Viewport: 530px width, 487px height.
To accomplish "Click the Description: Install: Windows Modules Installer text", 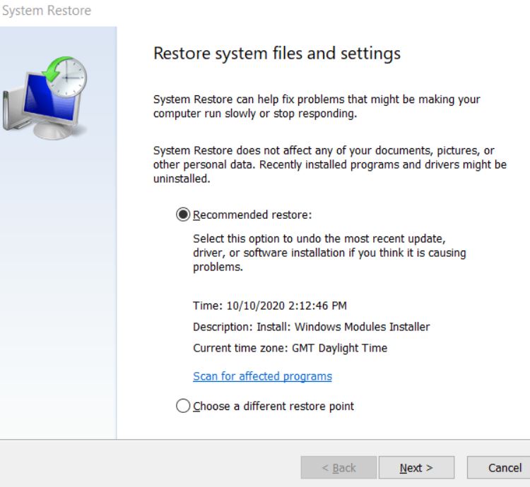I will click(x=312, y=327).
